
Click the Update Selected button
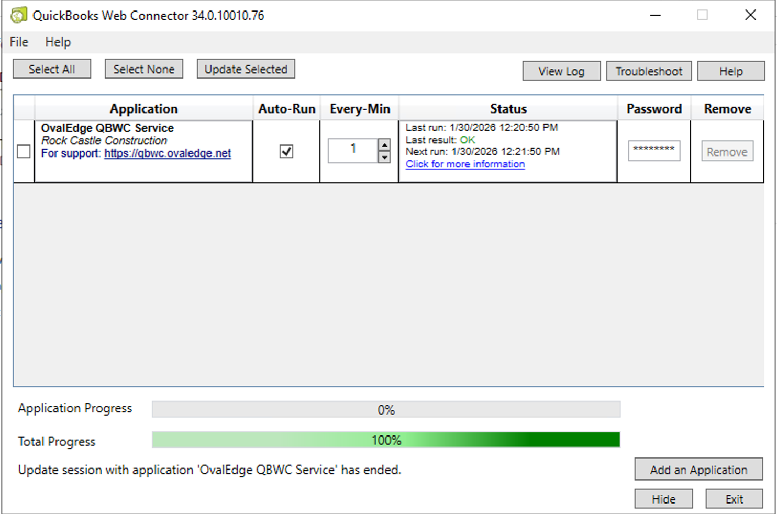(246, 69)
